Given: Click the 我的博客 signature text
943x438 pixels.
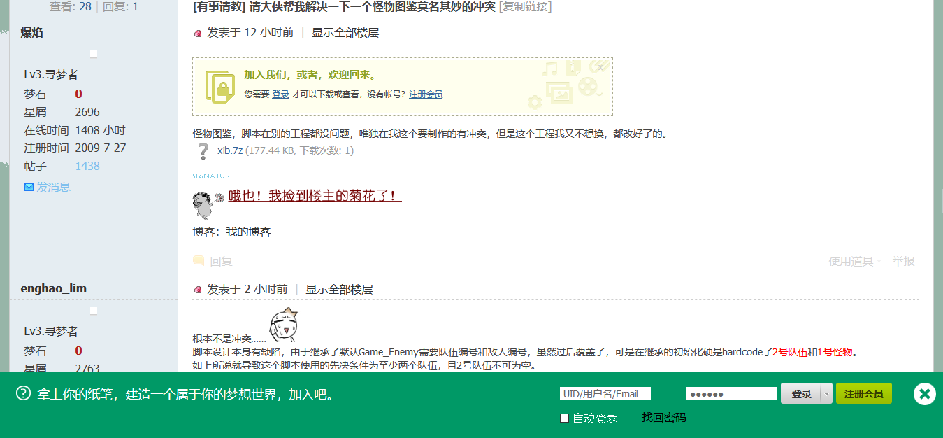Looking at the screenshot, I should click(248, 232).
